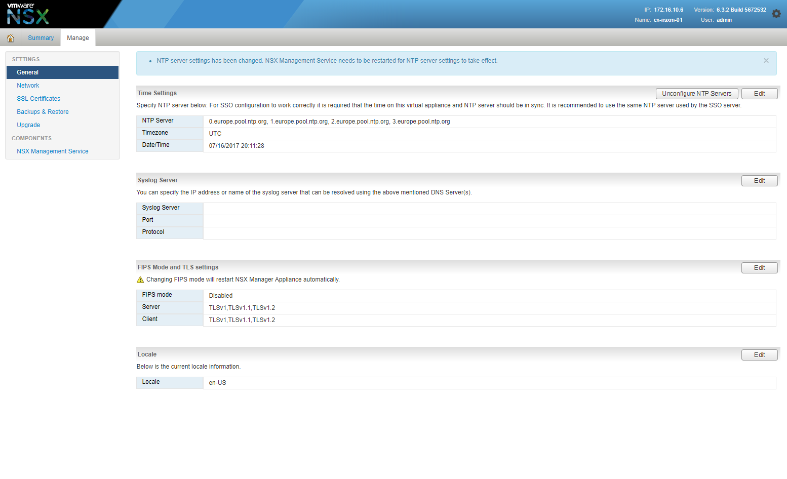Open Backups & Restore page
787x479 pixels.
pyautogui.click(x=43, y=112)
